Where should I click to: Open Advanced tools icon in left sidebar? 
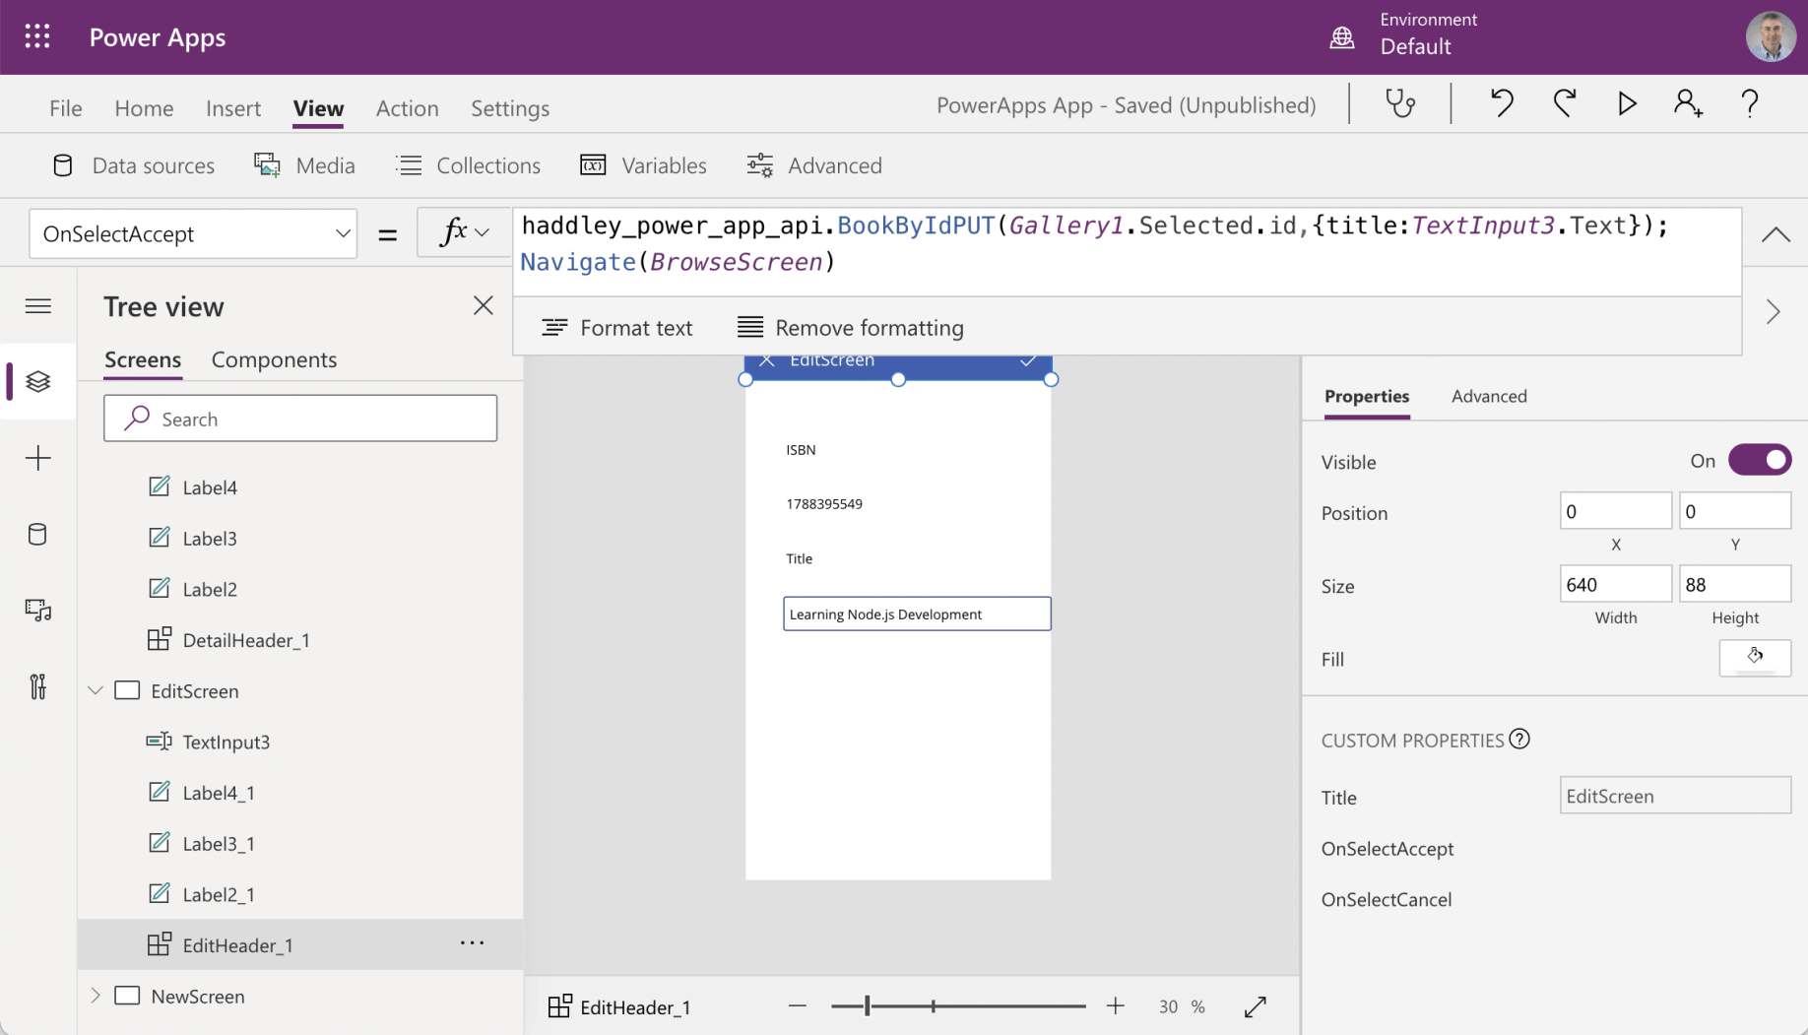point(38,686)
